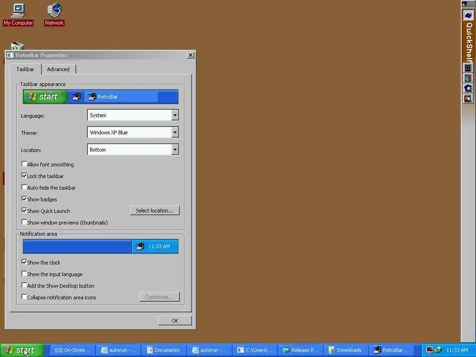This screenshot has height=357, width=476.
Task: Click the quick launch icon in taskbar preview
Action: 77,97
